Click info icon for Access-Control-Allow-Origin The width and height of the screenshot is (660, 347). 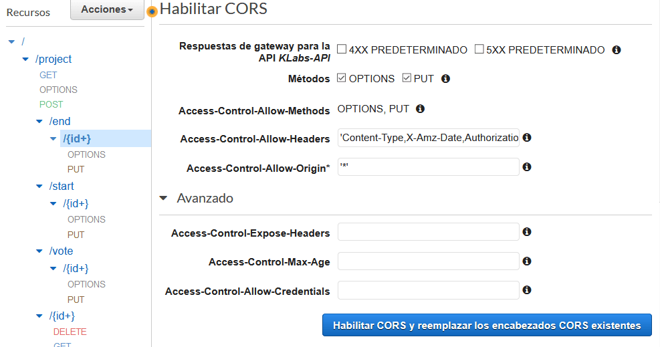click(527, 167)
